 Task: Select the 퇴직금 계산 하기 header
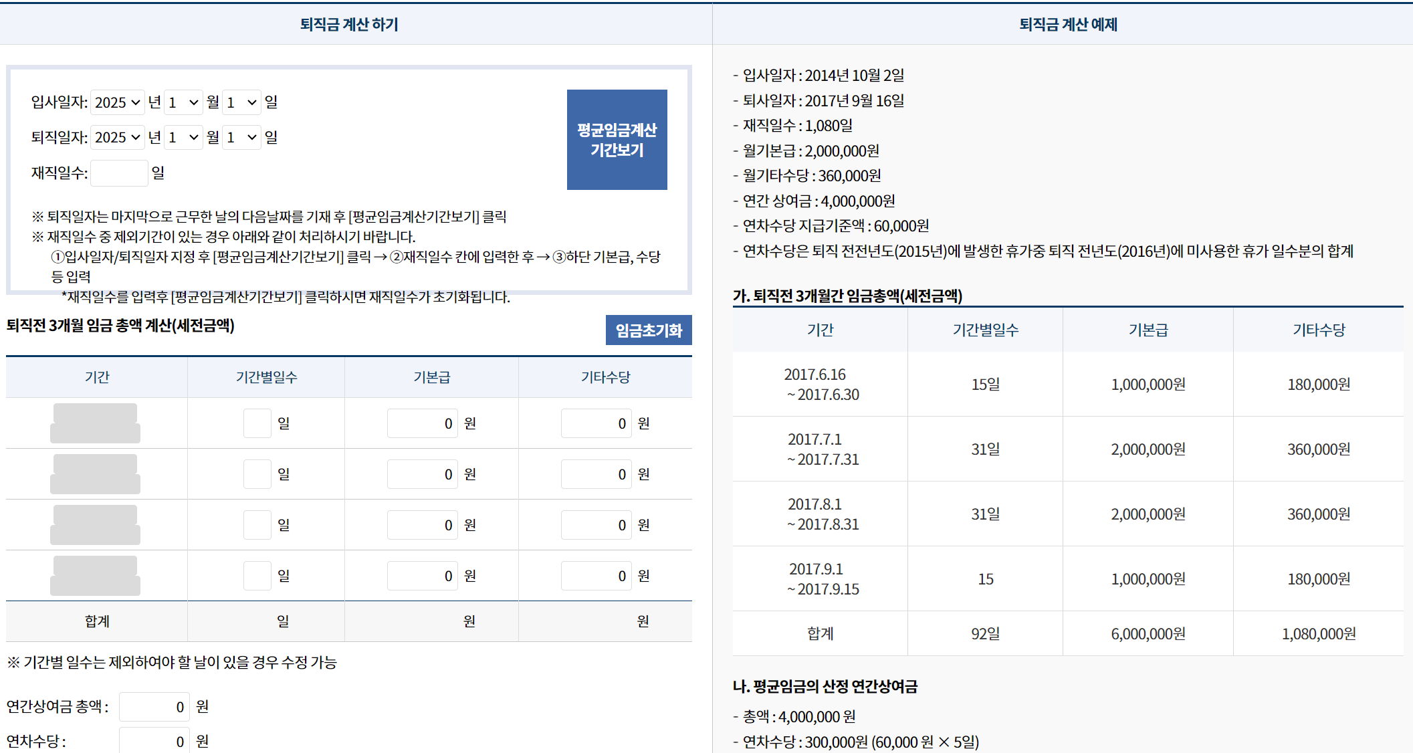[350, 24]
